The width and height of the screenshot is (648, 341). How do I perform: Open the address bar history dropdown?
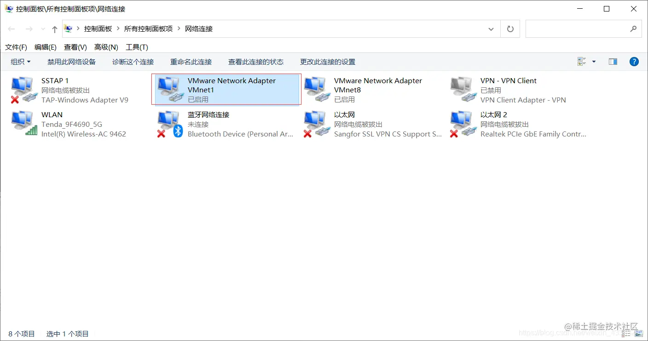click(491, 28)
